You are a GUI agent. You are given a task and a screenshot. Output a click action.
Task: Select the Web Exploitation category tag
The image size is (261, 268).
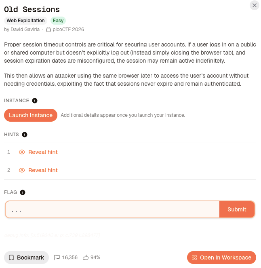pos(25,21)
